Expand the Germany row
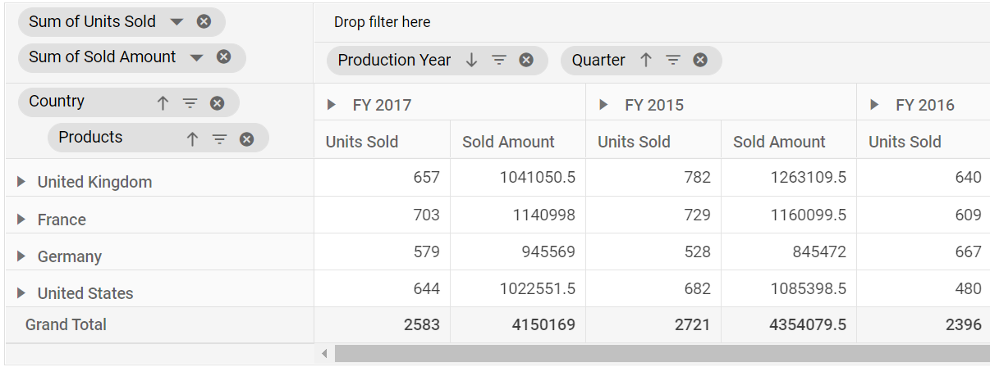The image size is (990, 367). point(21,256)
